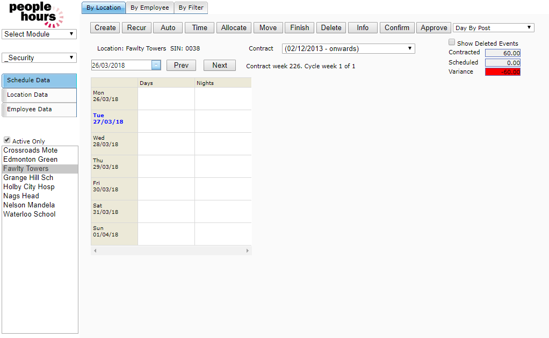Screen dimensions: 549x338
Task: Open the Select Module dropdown
Action: 39,34
